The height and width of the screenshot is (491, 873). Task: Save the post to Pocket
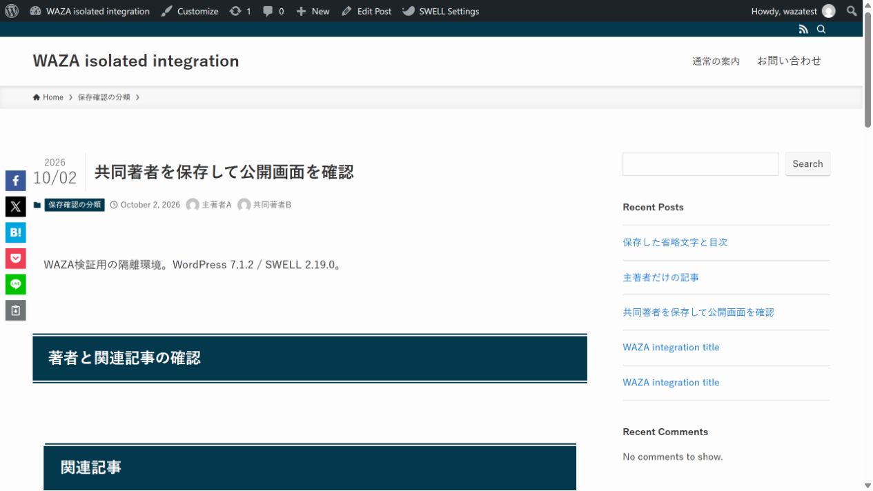[x=16, y=259]
